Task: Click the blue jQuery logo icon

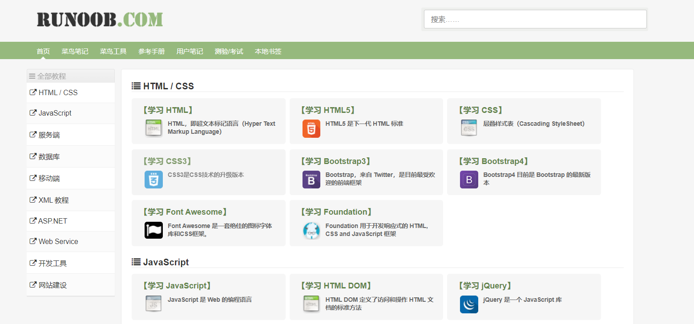Action: (469, 304)
